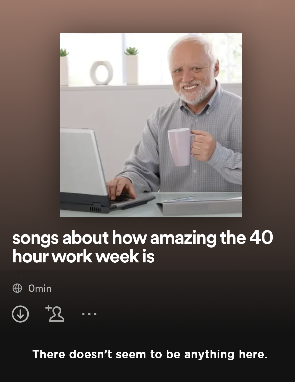Download the playlist with the arrow icon
Screen dimensions: 295x382
(20, 314)
